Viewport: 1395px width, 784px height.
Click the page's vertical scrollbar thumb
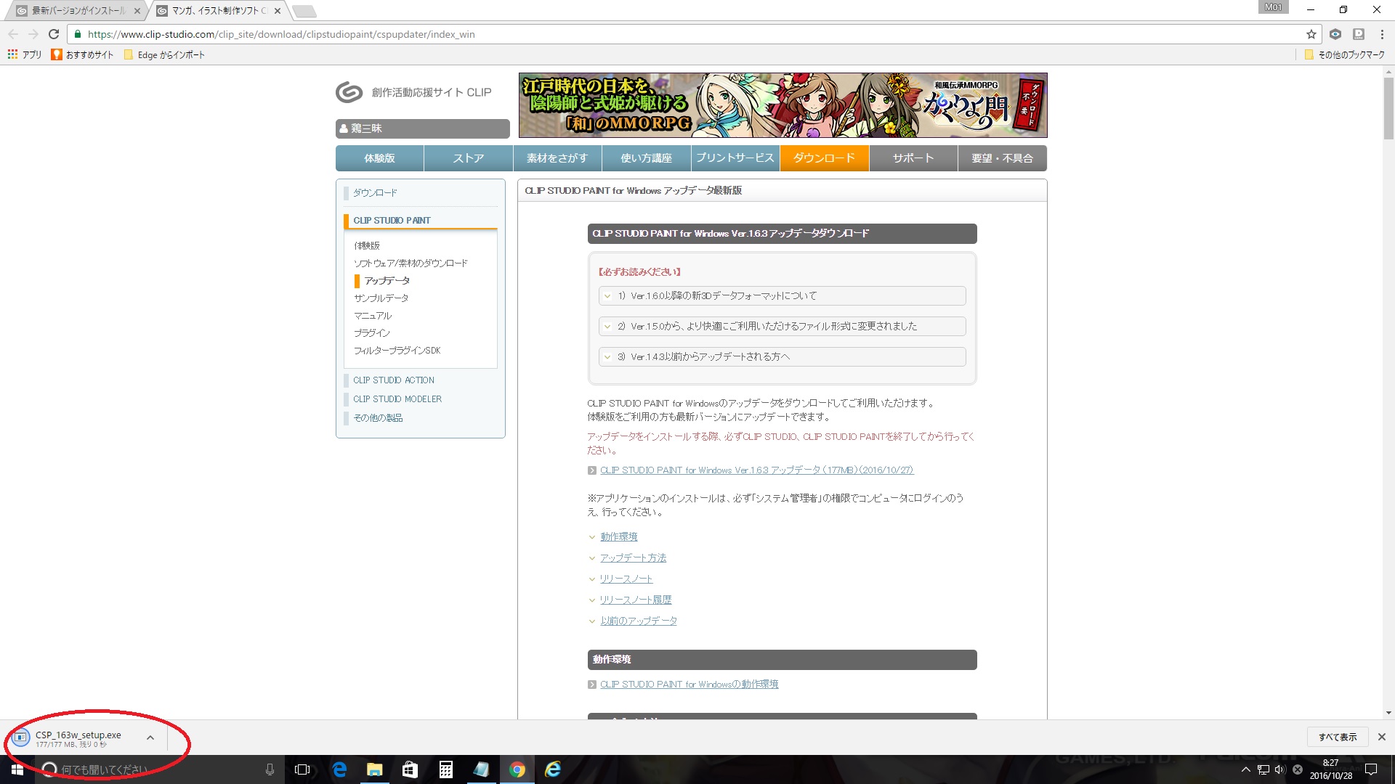(1388, 107)
